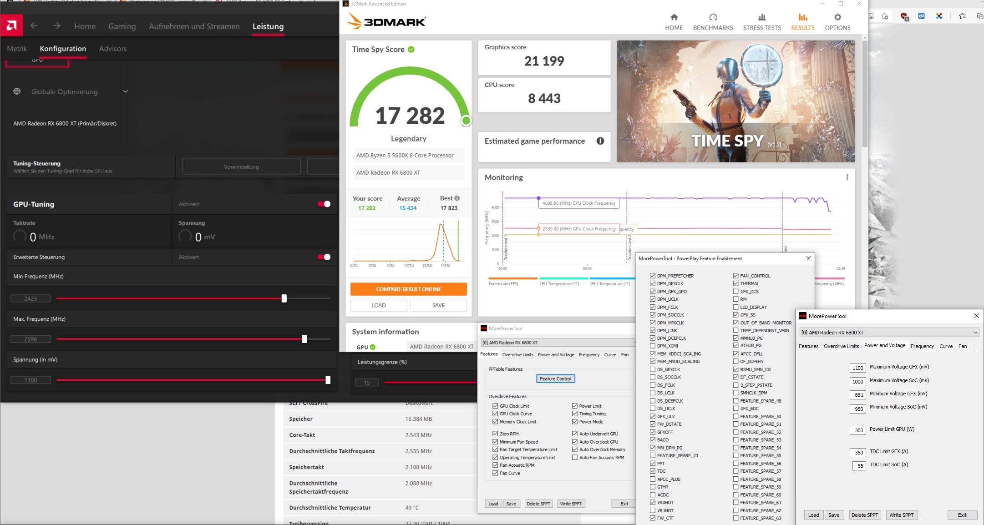Click 3DMark SAVE button
Image resolution: width=984 pixels, height=525 pixels.
438,305
